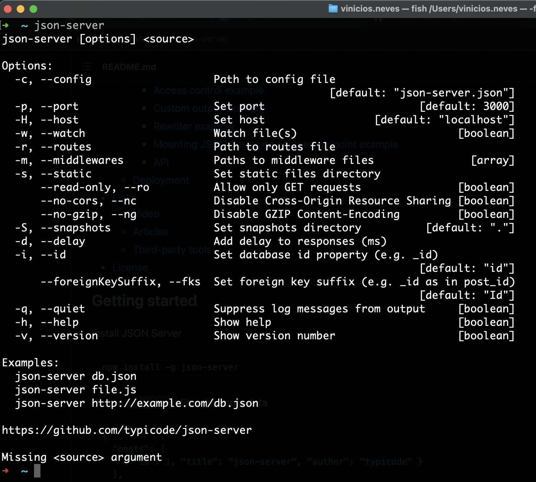
Task: Click the --no-cors, --nc option
Action: 89,201
